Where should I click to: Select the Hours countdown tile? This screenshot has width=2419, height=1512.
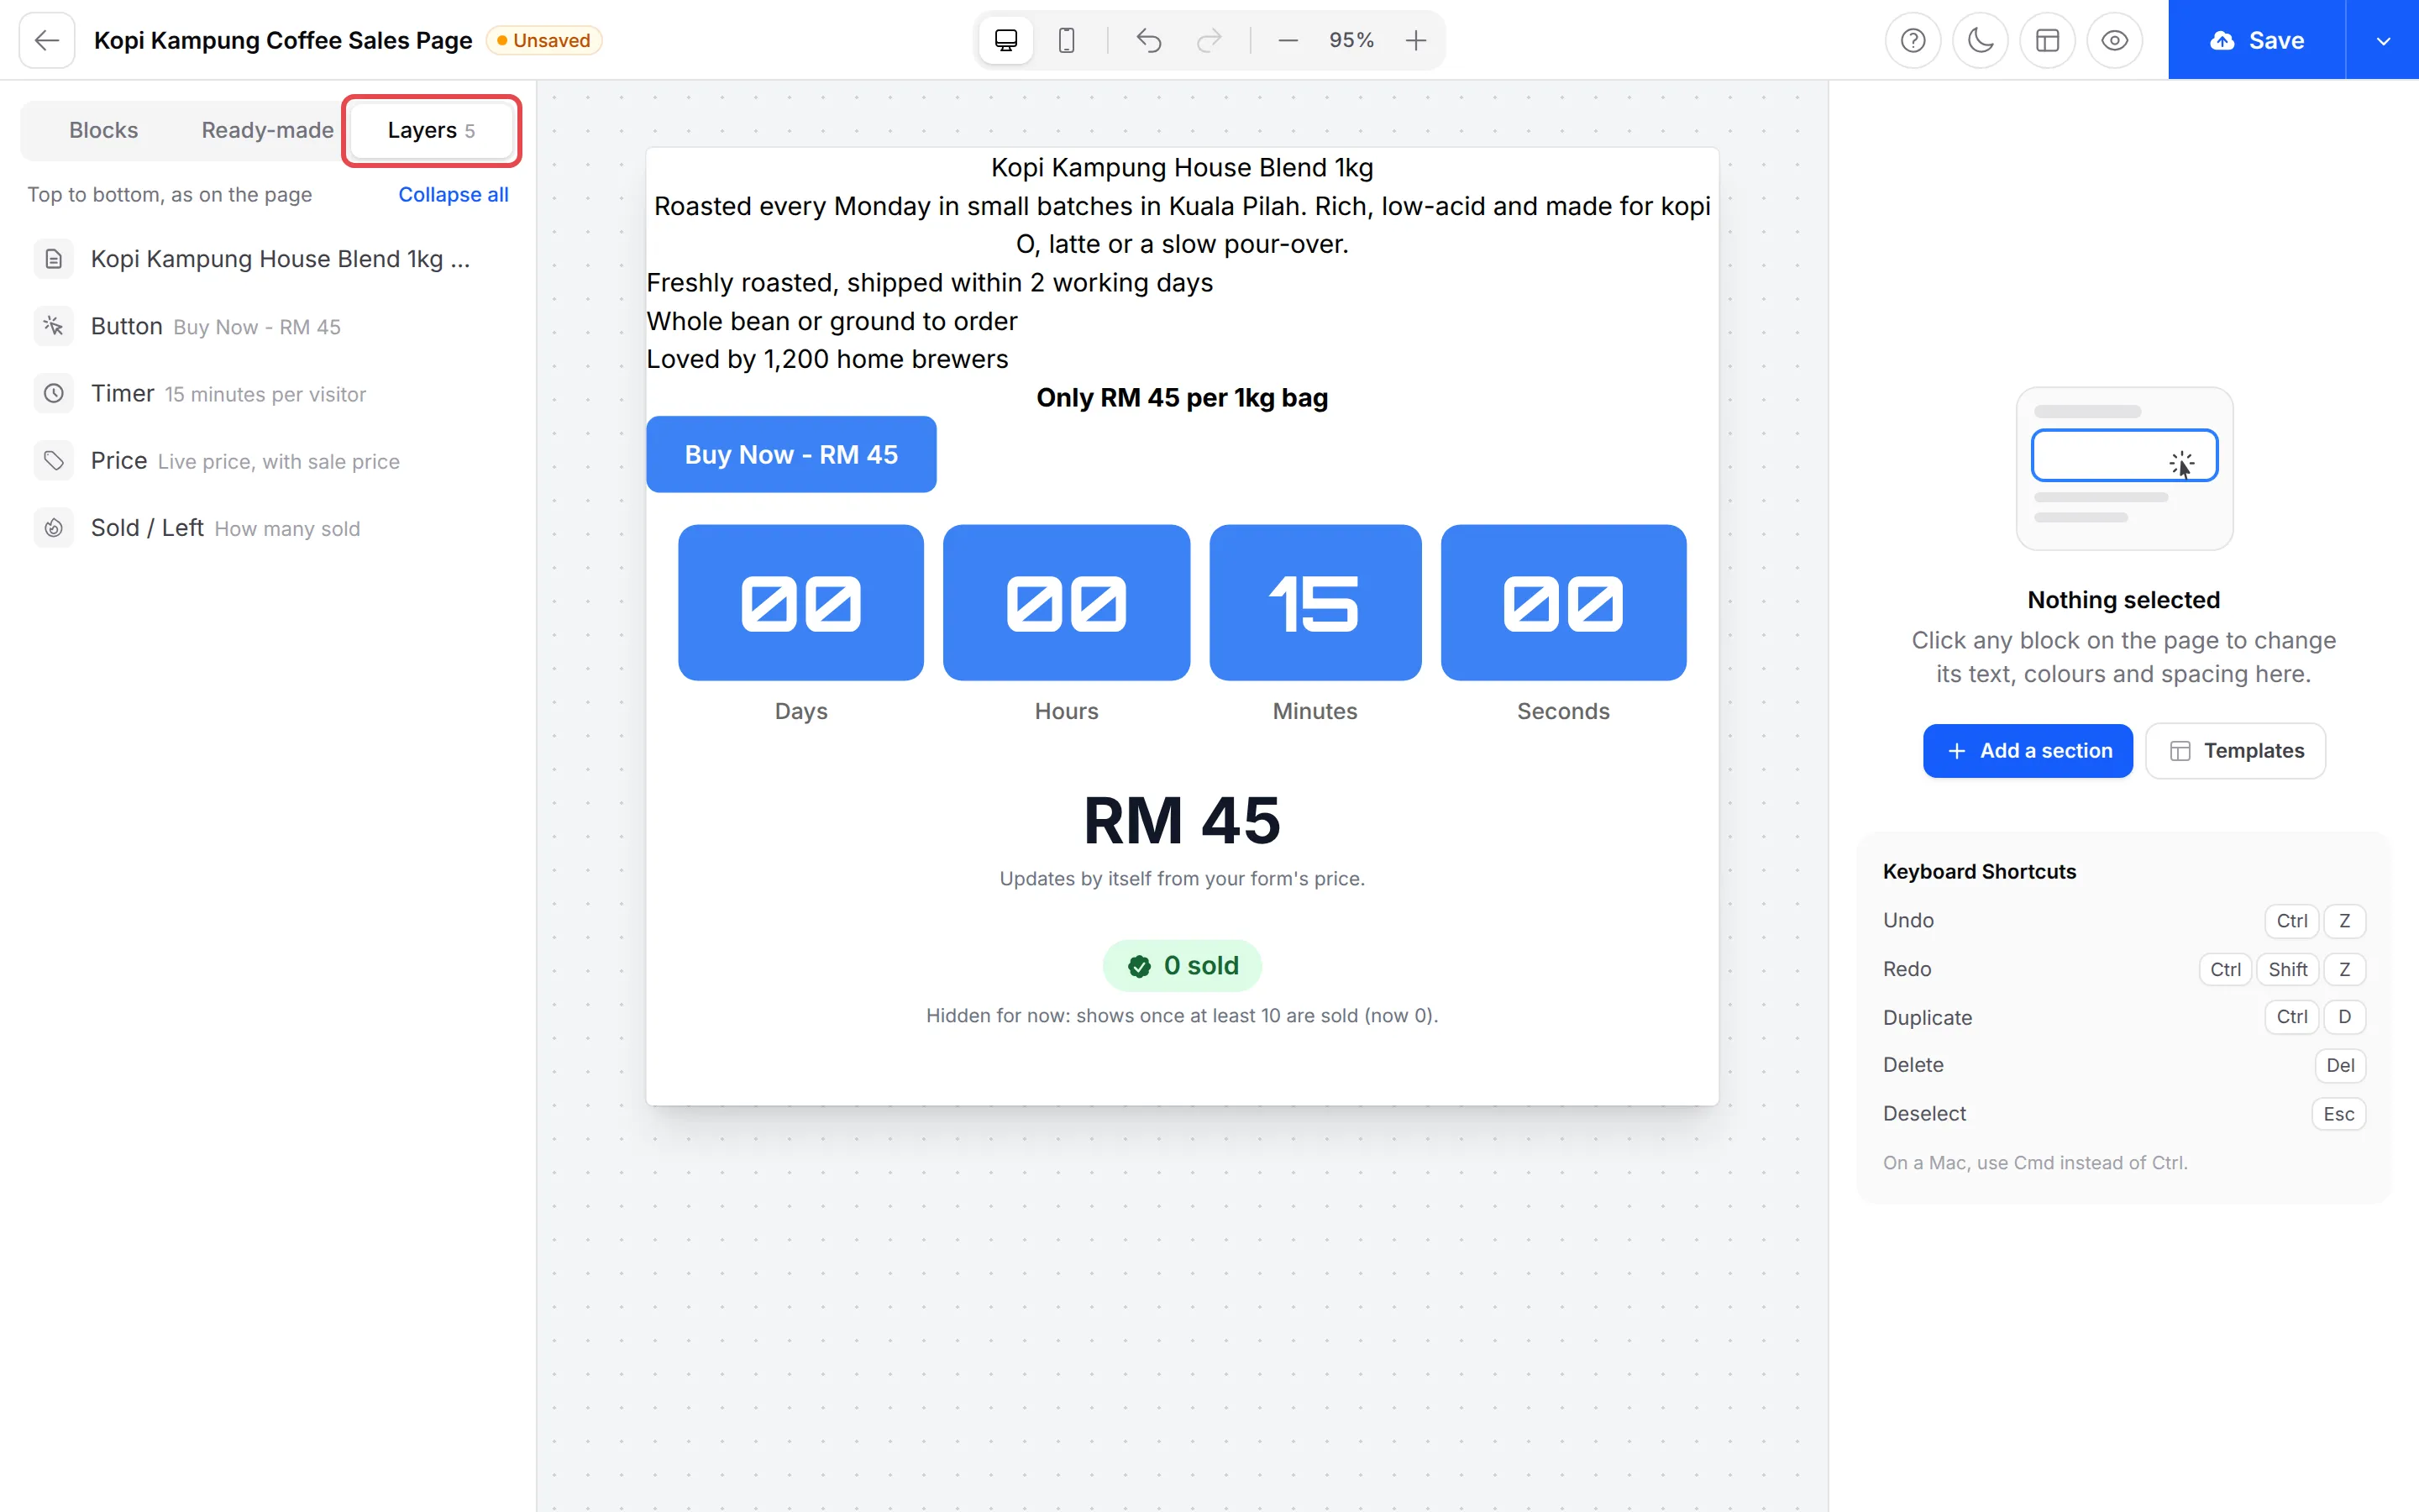click(x=1066, y=603)
